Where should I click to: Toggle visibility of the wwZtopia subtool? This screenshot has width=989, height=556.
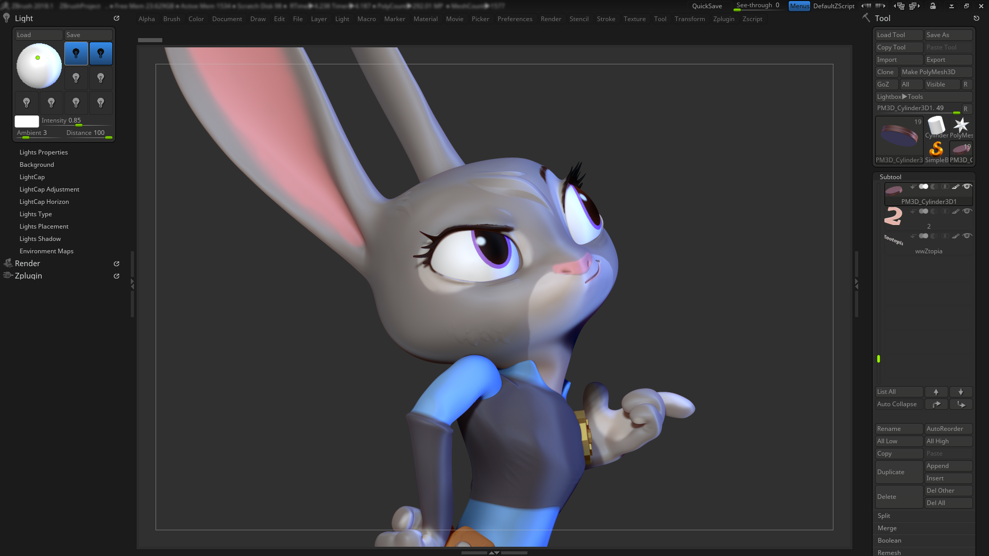(966, 236)
